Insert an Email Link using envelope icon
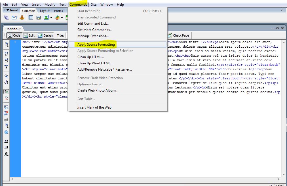 click(14, 18)
